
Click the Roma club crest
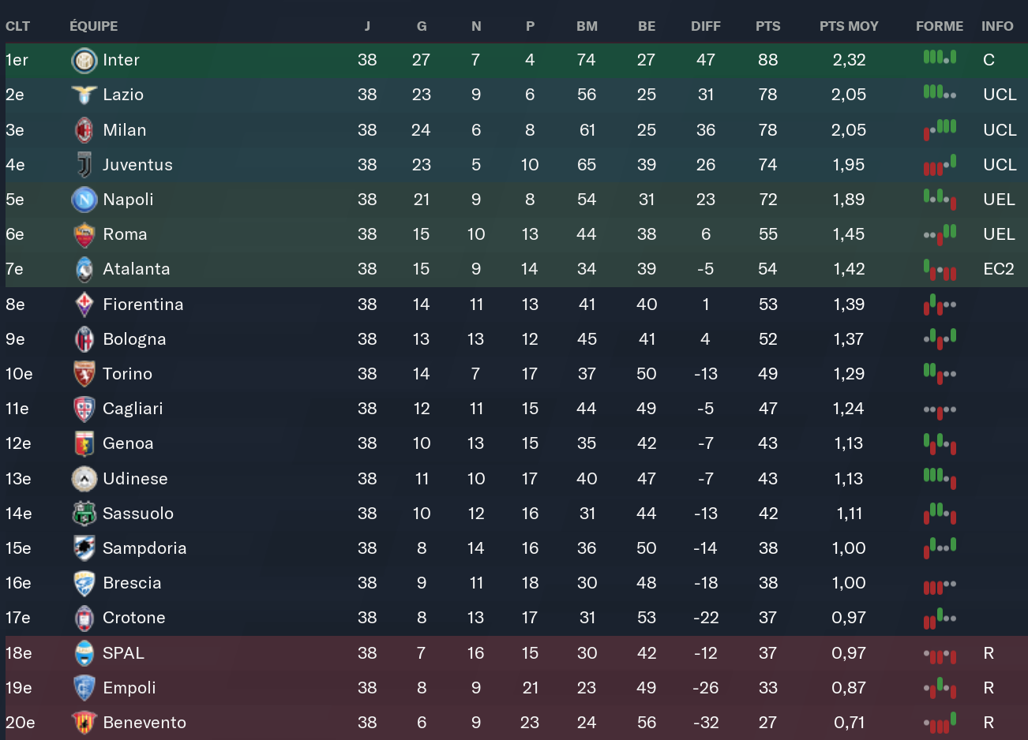(84, 234)
